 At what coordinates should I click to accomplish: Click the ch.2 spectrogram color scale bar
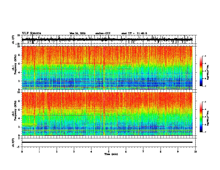pos(201,117)
